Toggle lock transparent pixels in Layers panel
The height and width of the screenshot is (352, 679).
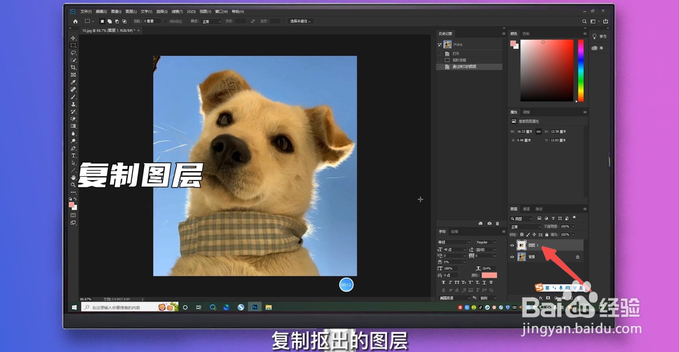[522, 234]
